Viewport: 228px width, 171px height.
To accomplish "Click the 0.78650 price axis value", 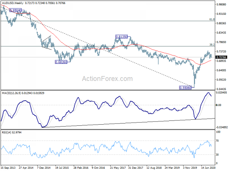I will point(221,42).
